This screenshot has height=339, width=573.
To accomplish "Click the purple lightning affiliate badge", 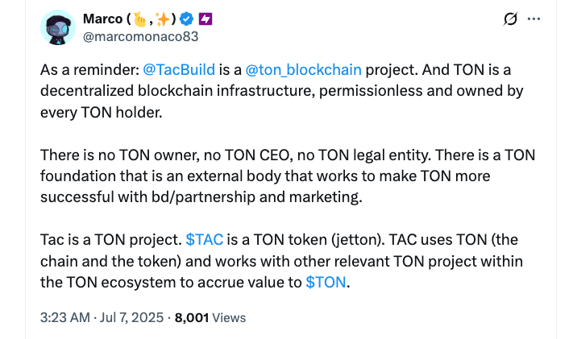I will click(204, 19).
